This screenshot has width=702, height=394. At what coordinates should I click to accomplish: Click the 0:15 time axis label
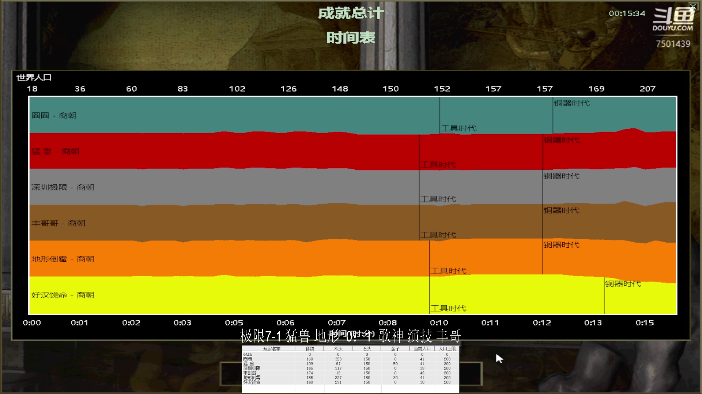click(x=645, y=323)
